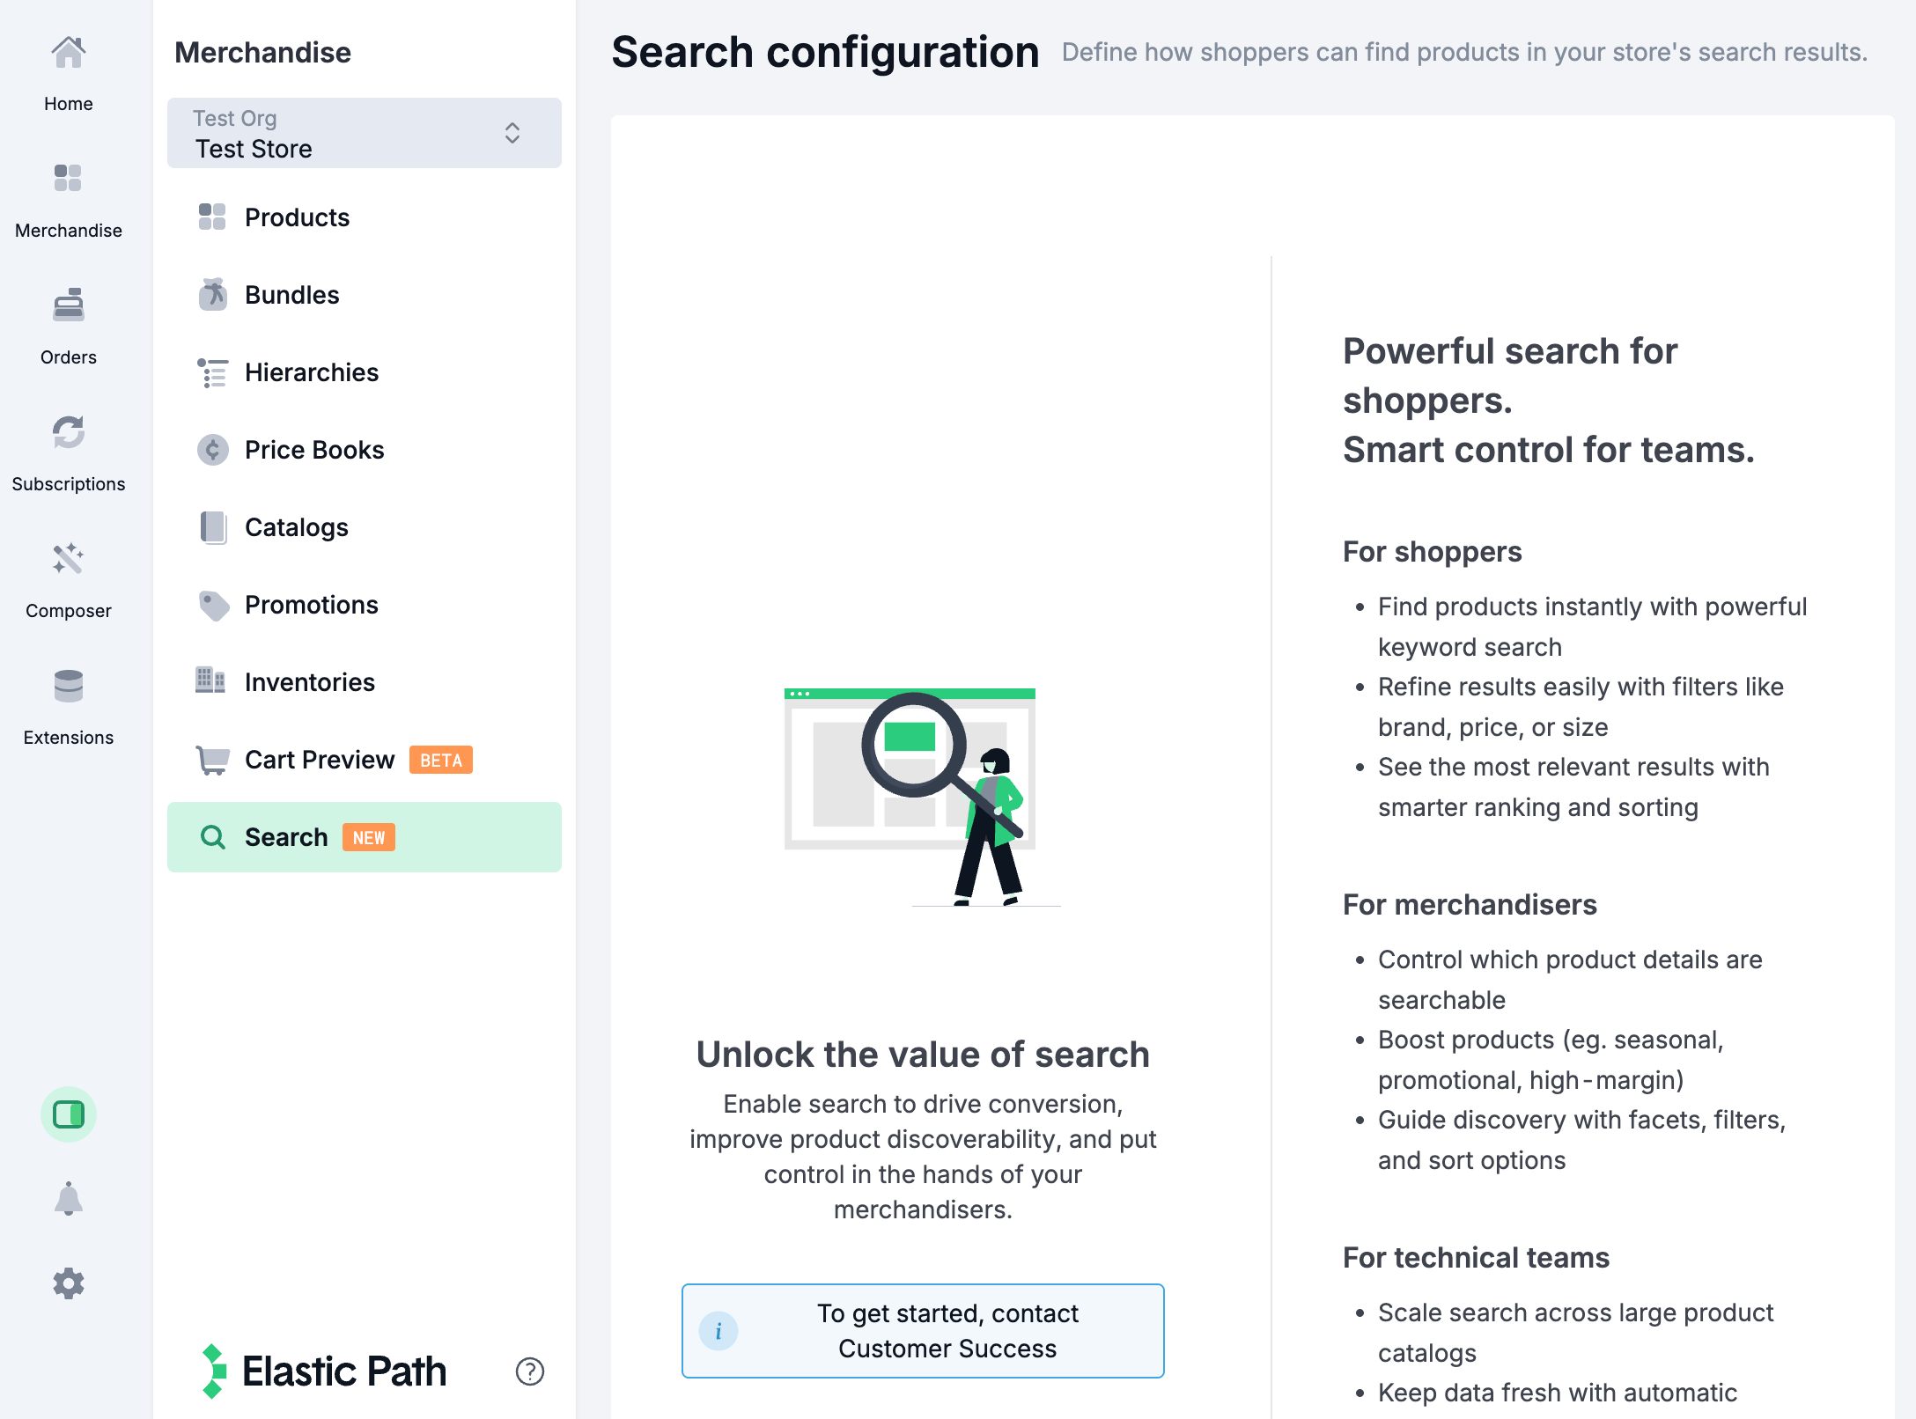
Task: Expand the store selector chevron
Action: coord(512,133)
